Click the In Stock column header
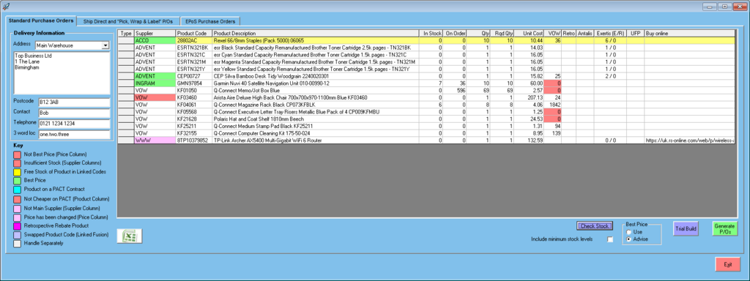Screen dimensions: 750x281 tap(431, 34)
